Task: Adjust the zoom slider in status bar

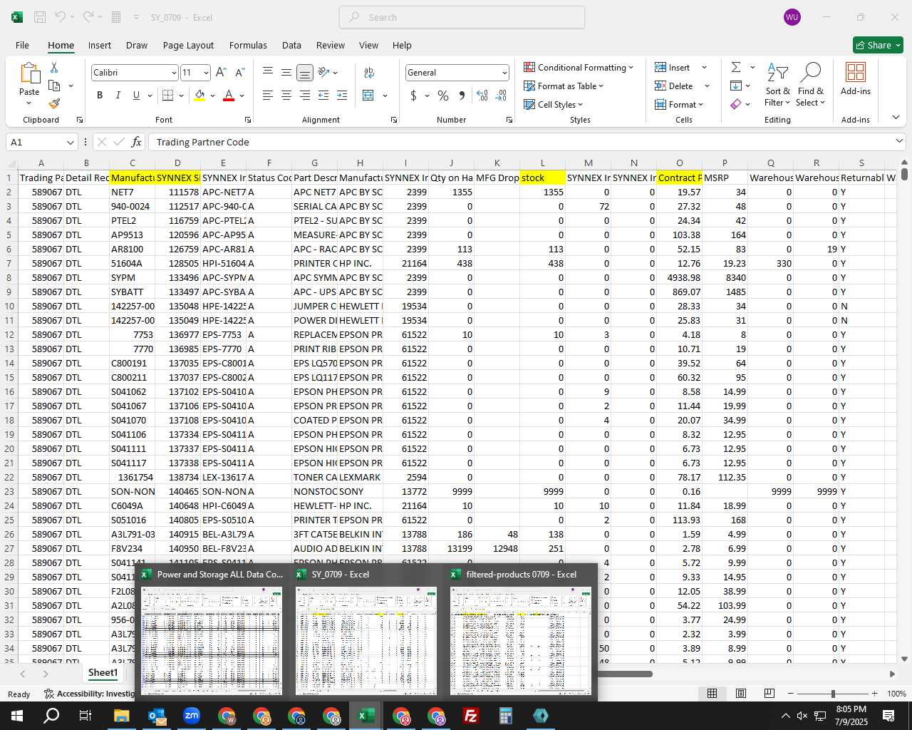Action: point(833,694)
